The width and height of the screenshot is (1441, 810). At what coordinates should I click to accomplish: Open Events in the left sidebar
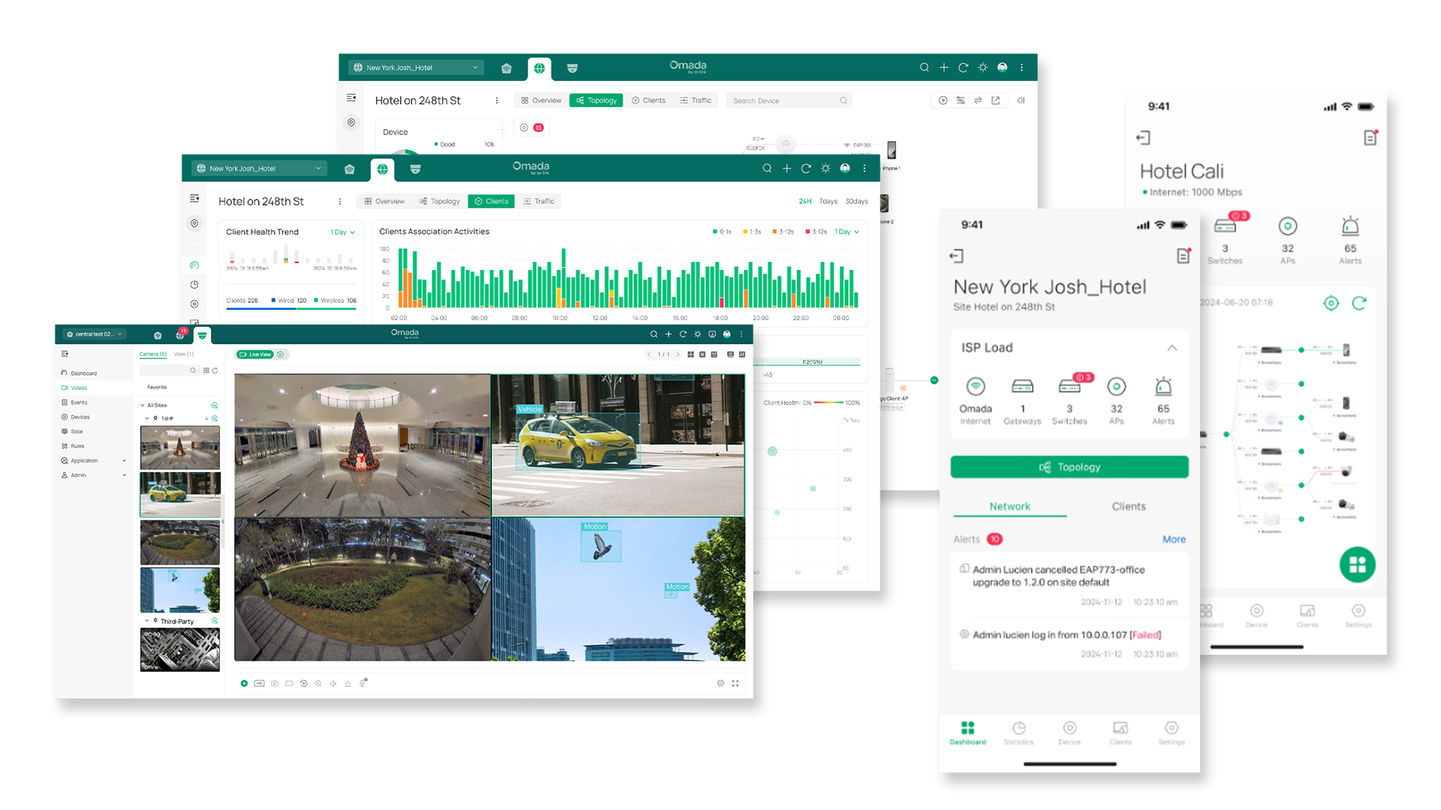79,403
